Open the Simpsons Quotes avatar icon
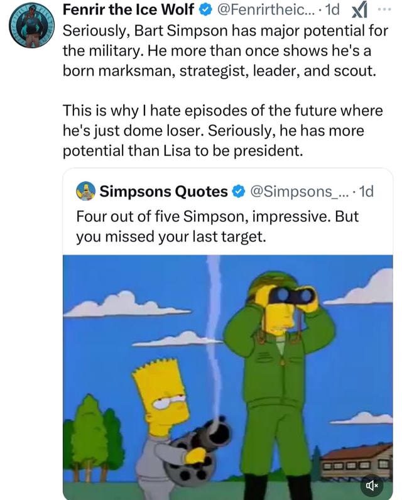Screen dimensions: 402x500 coord(85,191)
